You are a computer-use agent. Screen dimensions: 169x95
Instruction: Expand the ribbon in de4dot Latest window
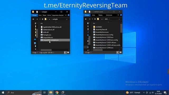click(x=118, y=15)
